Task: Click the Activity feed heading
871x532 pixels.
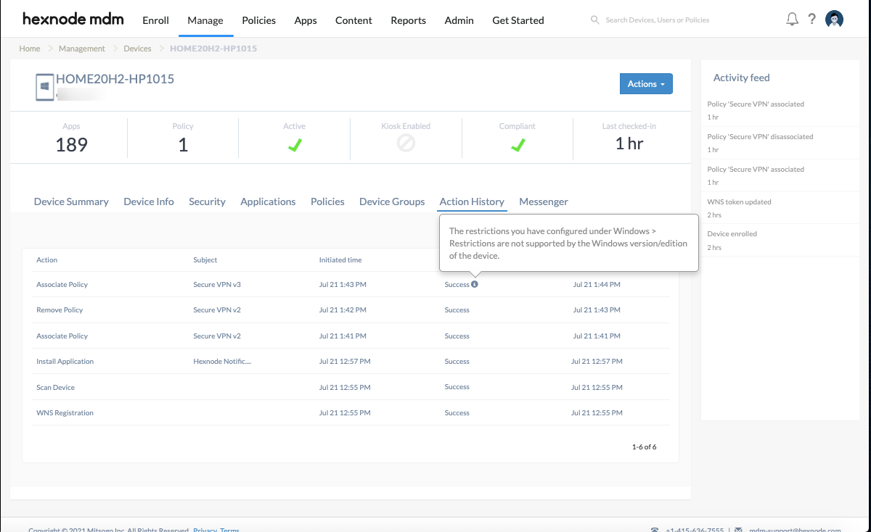Action: [742, 78]
